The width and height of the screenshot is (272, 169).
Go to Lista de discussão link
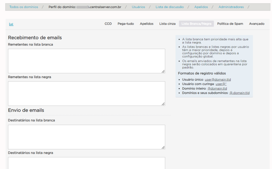click(x=169, y=7)
